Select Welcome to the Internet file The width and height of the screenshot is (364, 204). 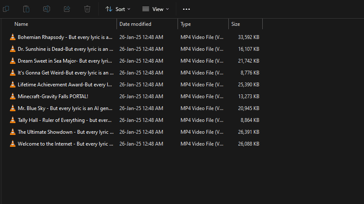[x=65, y=144]
